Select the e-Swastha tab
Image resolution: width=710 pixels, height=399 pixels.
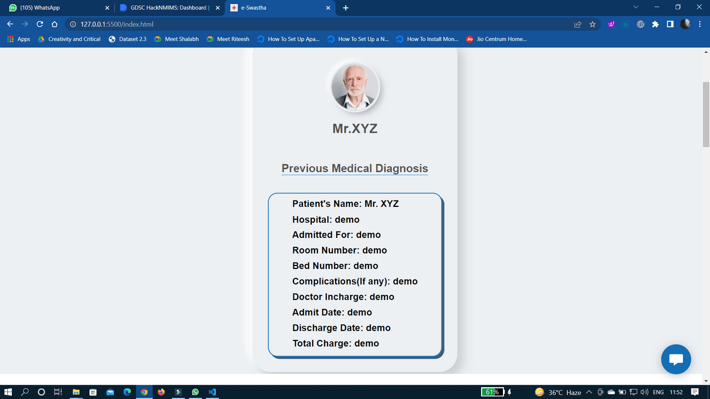[280, 8]
